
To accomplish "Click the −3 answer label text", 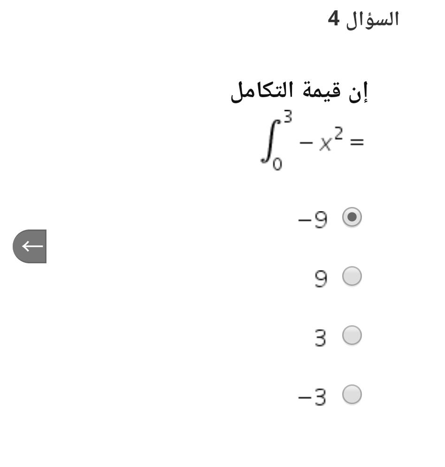I will [x=312, y=397].
